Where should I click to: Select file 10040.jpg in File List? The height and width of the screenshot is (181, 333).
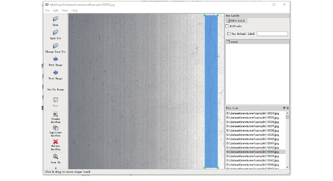pos(253,139)
